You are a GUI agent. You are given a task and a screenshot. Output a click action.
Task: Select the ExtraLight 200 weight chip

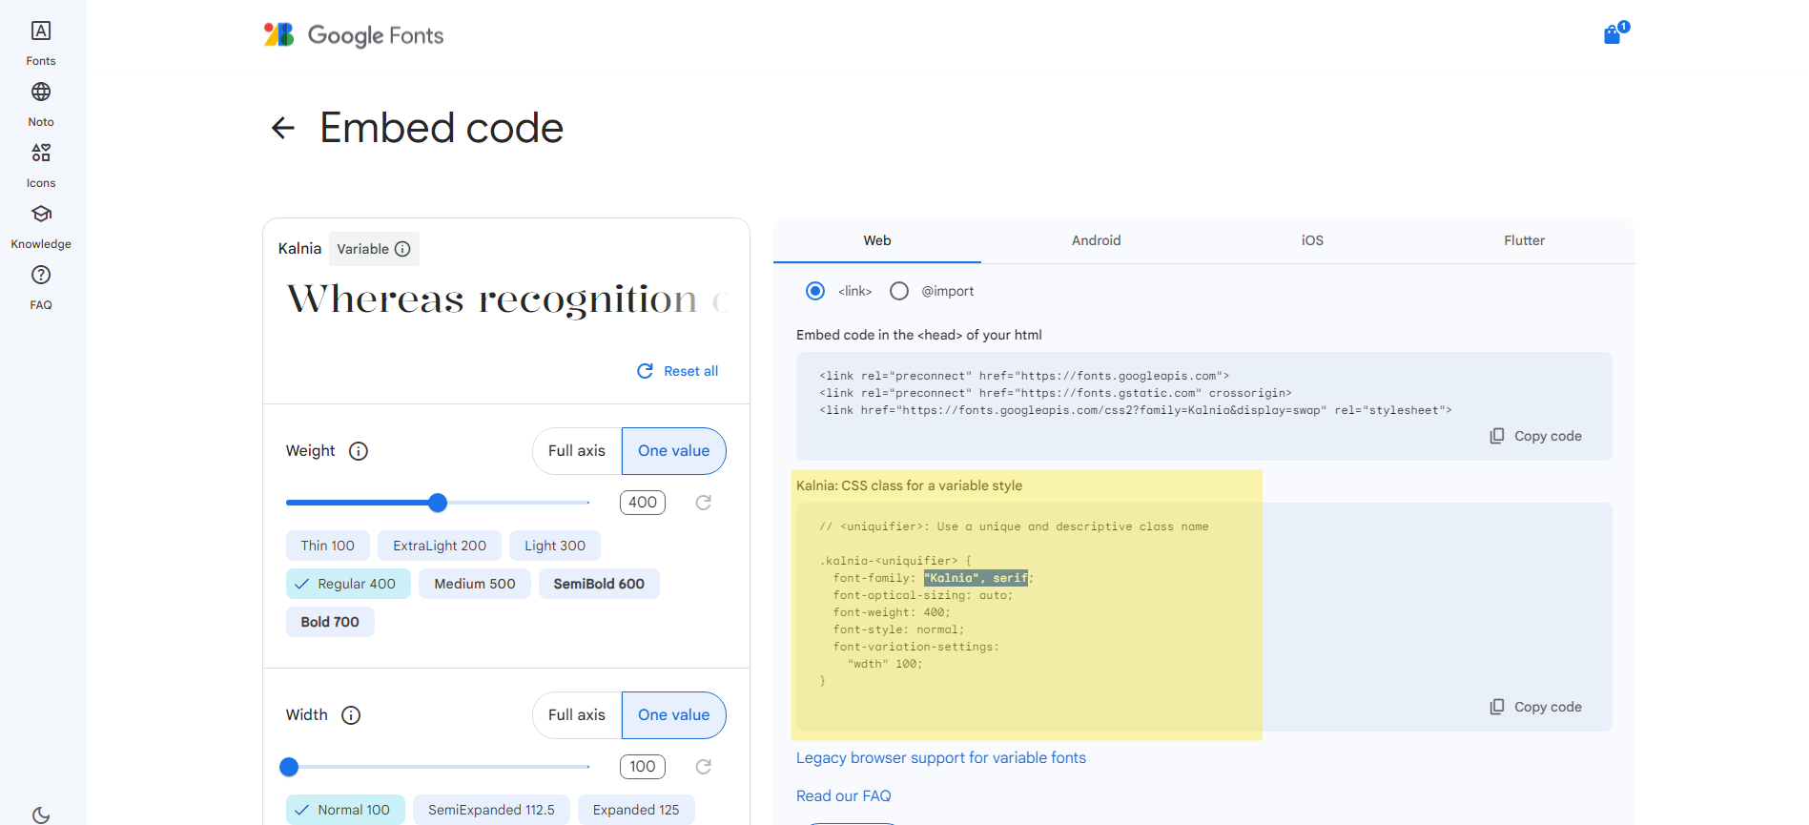click(x=440, y=546)
